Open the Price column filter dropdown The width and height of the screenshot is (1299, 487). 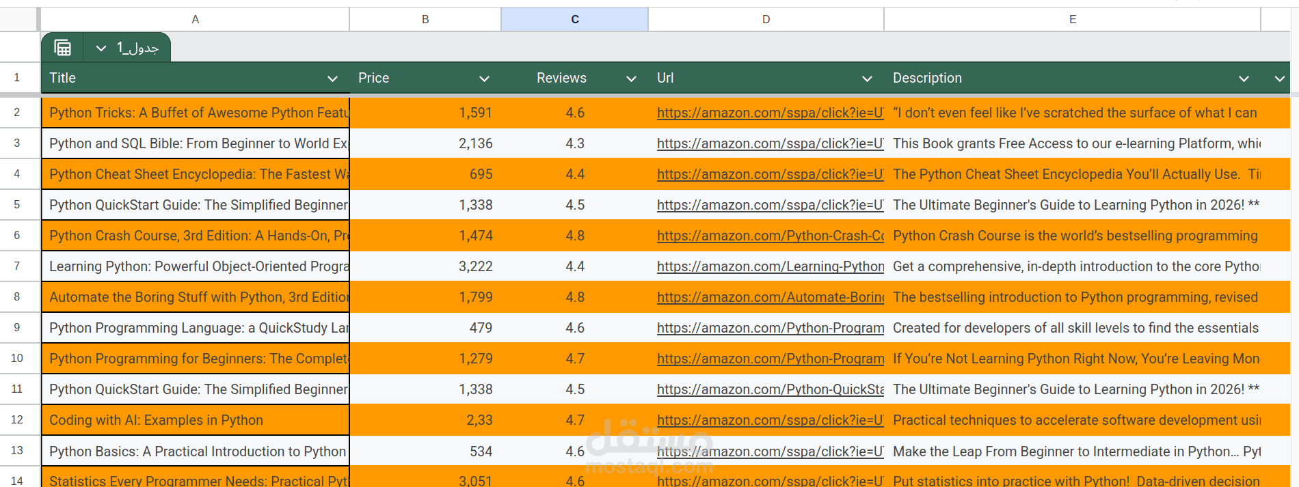[484, 79]
